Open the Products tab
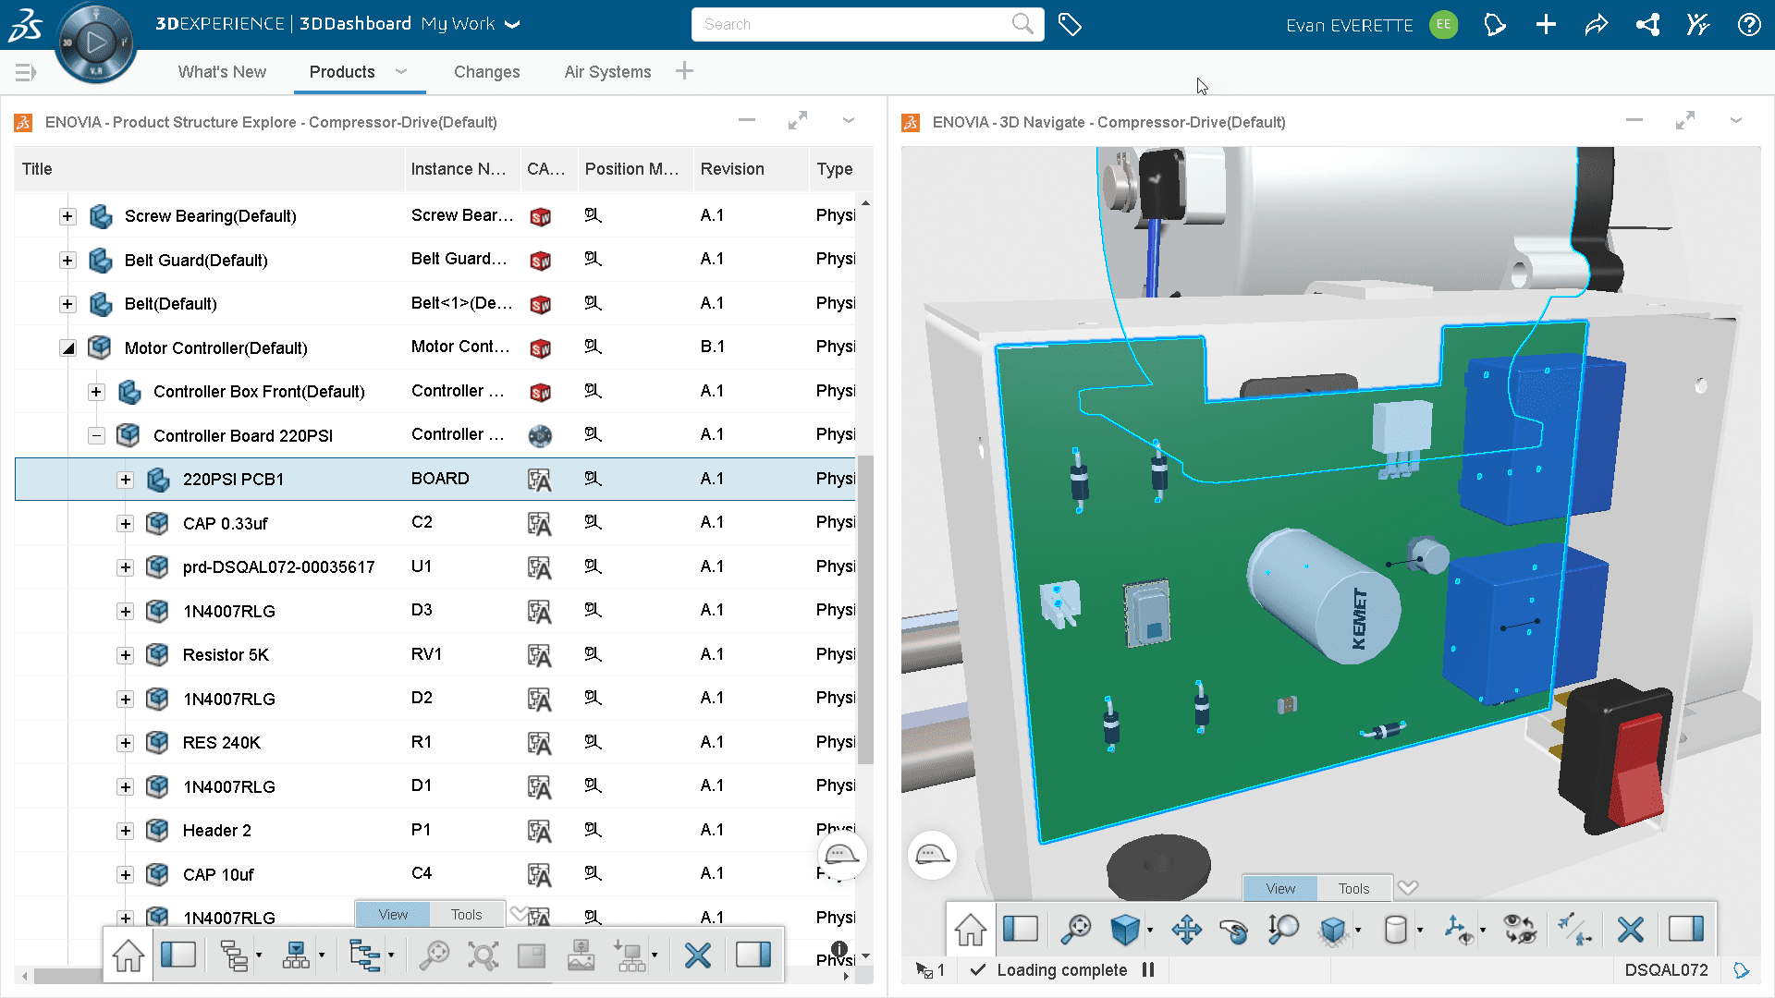Viewport: 1775px width, 998px height. click(x=341, y=72)
